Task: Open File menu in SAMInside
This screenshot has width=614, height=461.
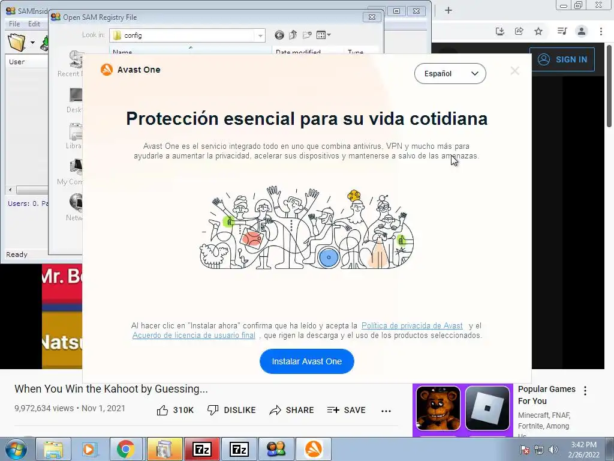Action: tap(14, 24)
